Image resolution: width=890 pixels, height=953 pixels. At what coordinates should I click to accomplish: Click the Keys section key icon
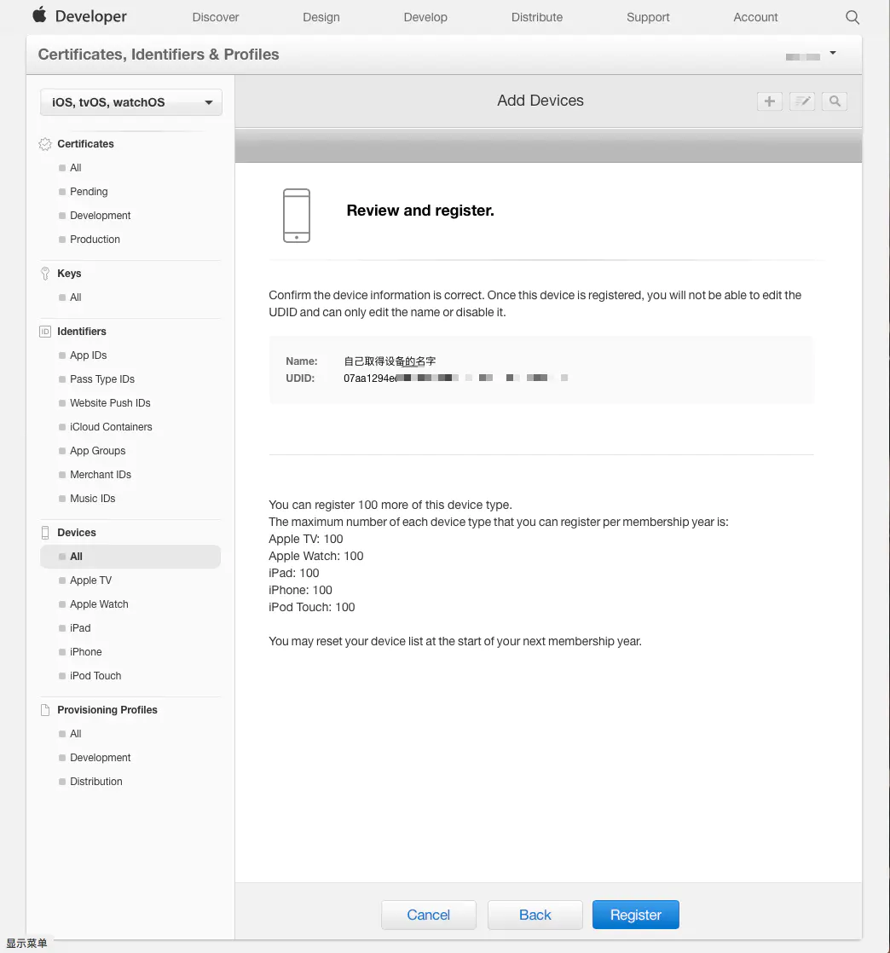[x=45, y=274]
